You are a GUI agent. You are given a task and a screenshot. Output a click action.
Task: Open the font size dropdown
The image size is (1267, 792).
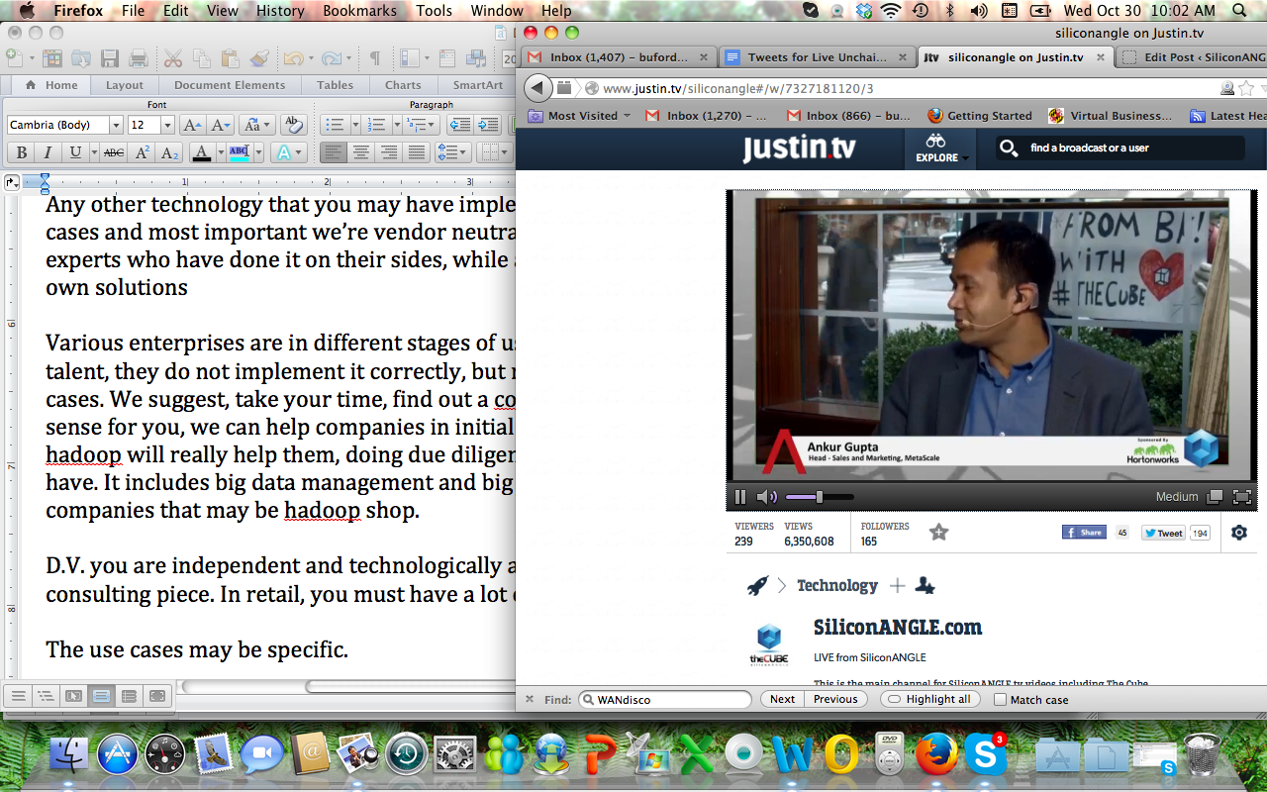coord(167,125)
